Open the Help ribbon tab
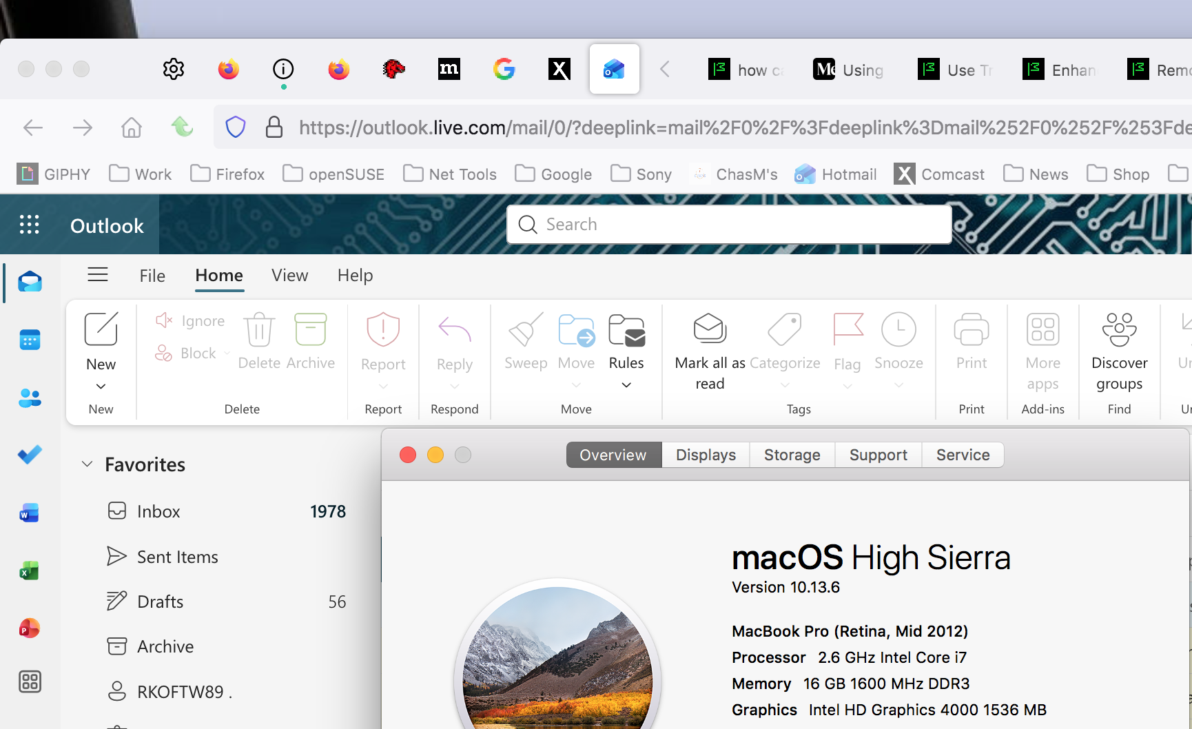Viewport: 1192px width, 729px height. click(x=355, y=276)
